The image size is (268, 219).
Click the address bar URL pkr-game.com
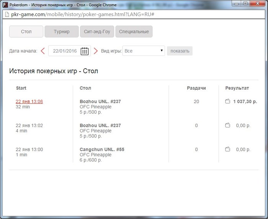[83, 15]
